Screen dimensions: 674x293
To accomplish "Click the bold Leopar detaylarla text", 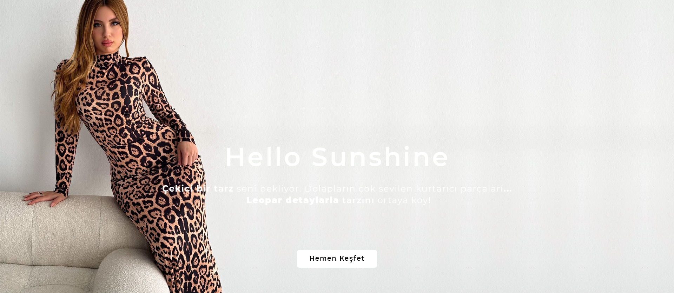I will tap(292, 200).
